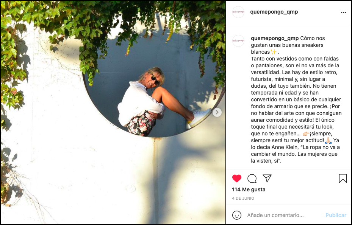
Task: Open the three-dots more options menu
Action: [x=343, y=12]
